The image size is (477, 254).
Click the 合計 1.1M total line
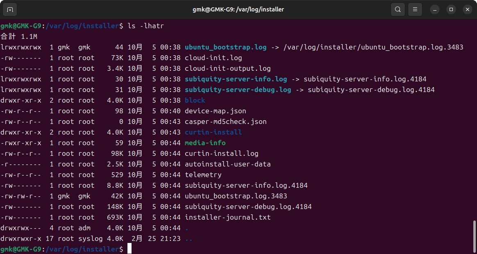(19, 37)
